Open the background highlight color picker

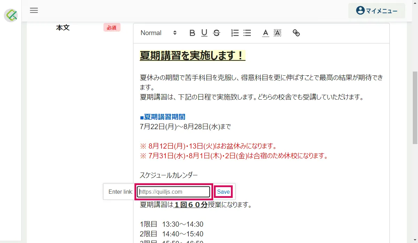[278, 33]
